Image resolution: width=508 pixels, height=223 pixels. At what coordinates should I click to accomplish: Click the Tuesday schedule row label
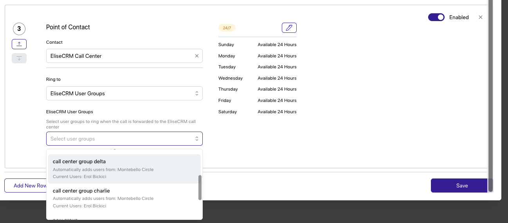pyautogui.click(x=227, y=67)
